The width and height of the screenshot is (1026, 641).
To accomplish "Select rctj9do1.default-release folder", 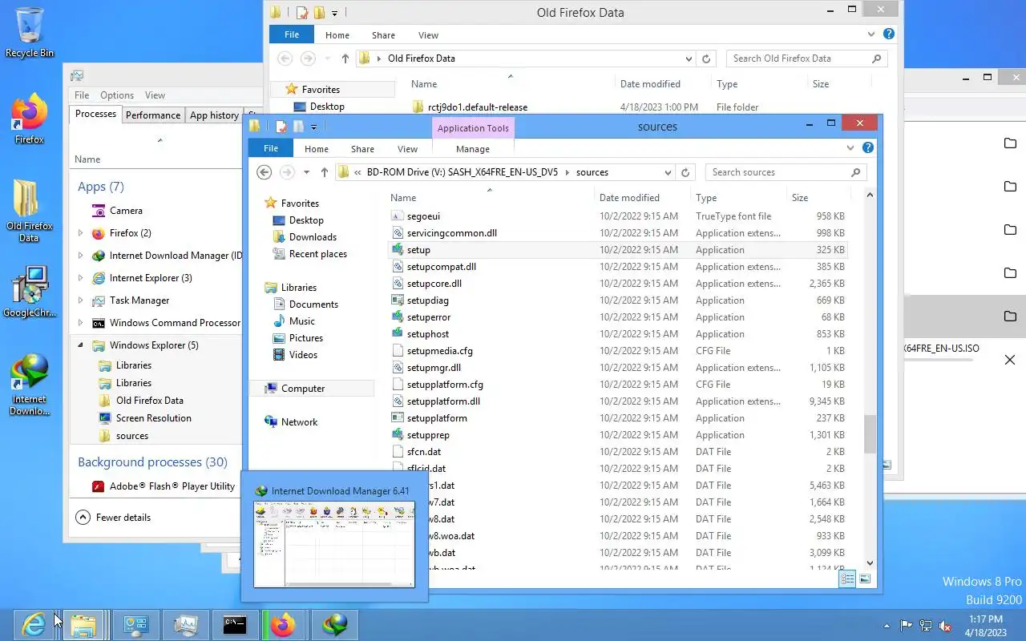I will [x=478, y=107].
